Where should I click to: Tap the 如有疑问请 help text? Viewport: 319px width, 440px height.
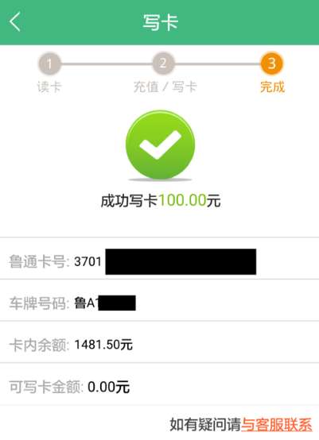coord(205,425)
